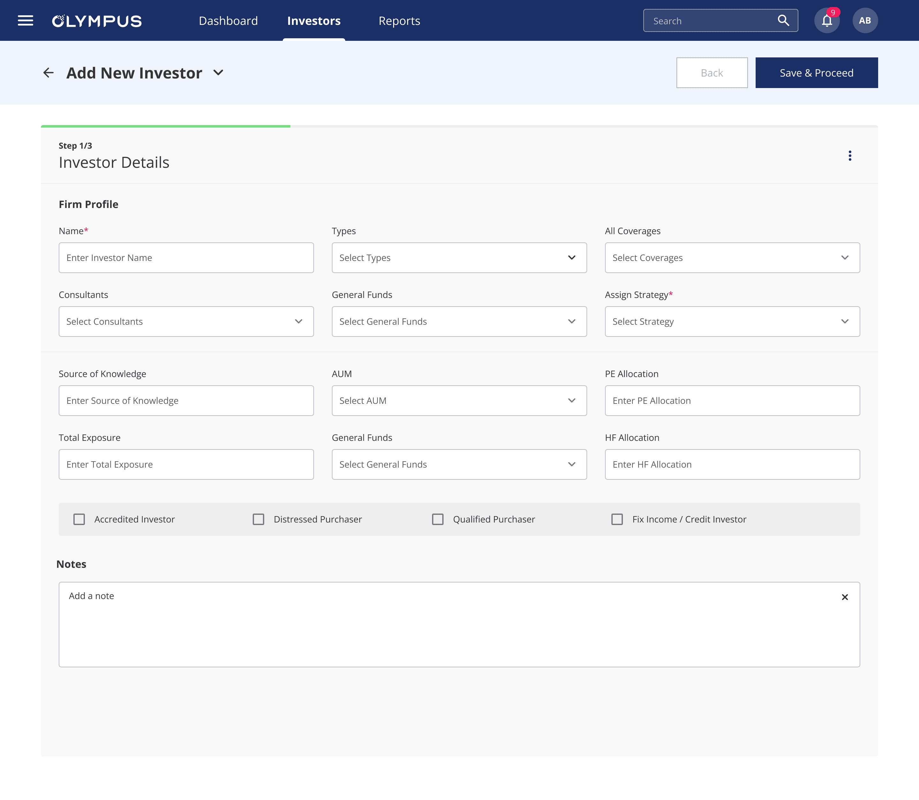919x800 pixels.
Task: Expand the Select Types dropdown
Action: pos(459,258)
